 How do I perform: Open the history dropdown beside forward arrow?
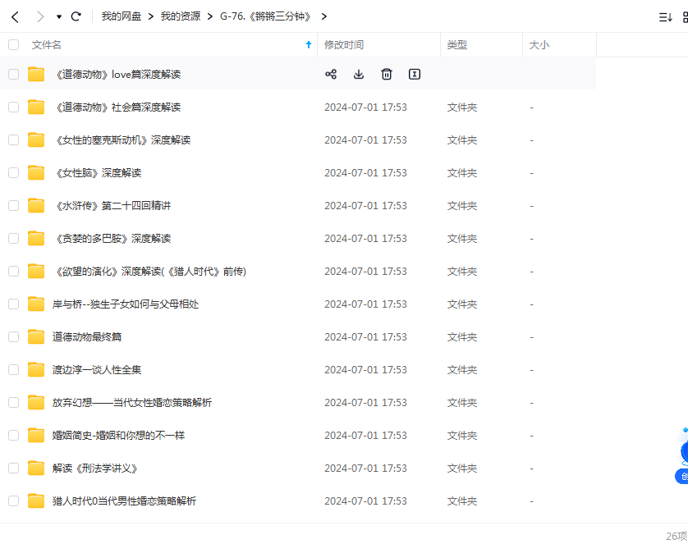(57, 16)
